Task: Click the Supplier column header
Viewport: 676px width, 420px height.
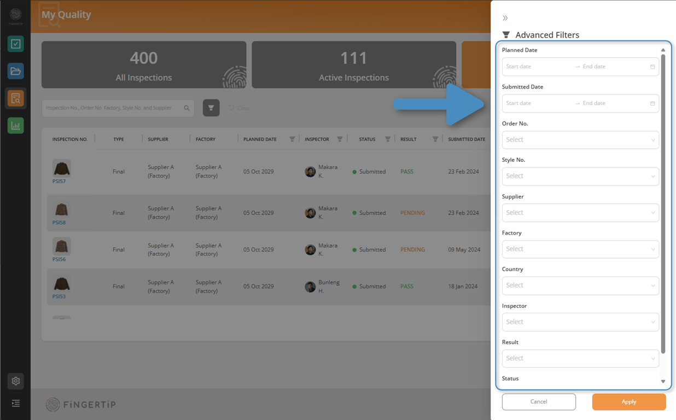Action: pyautogui.click(x=158, y=139)
